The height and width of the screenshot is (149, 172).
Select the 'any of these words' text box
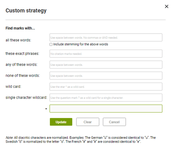coord(106,65)
